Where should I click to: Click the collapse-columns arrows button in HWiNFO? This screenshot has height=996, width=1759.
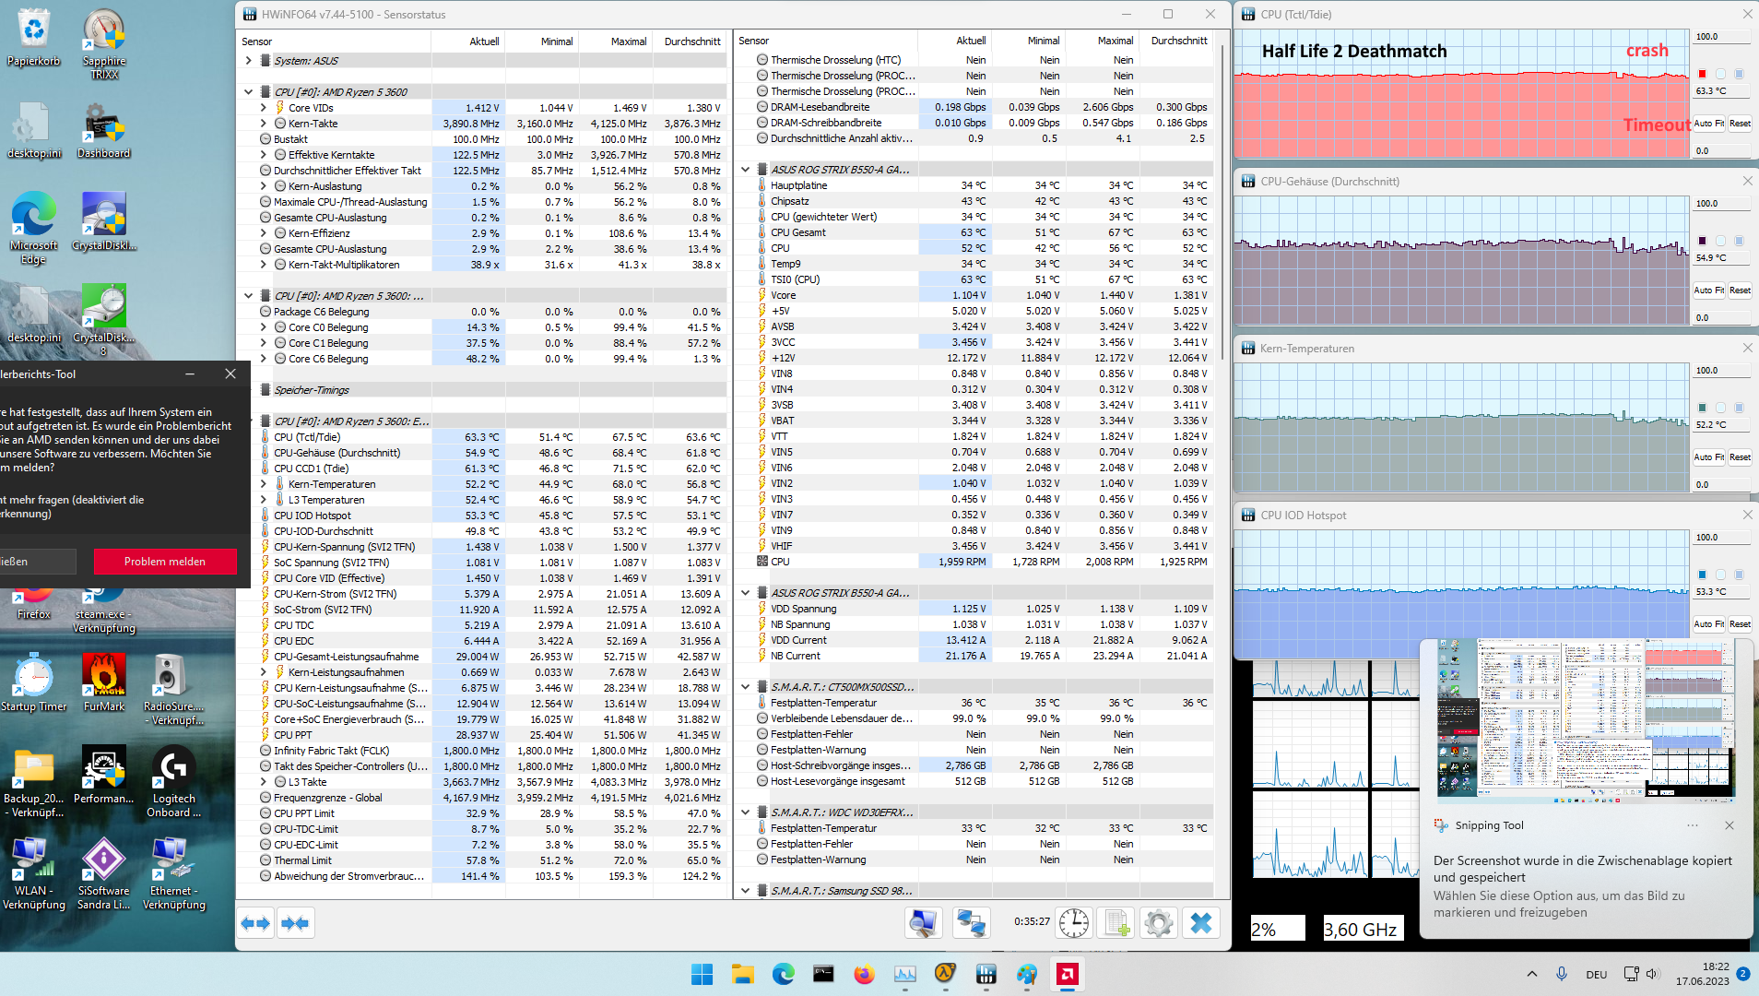pyautogui.click(x=295, y=923)
